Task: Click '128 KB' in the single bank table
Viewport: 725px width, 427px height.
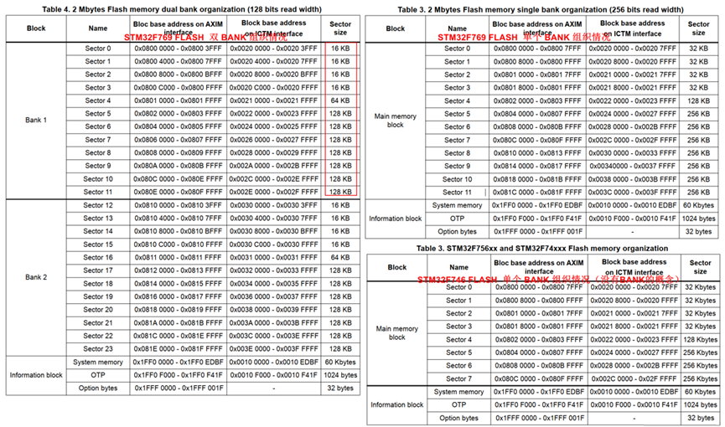Action: click(x=698, y=100)
